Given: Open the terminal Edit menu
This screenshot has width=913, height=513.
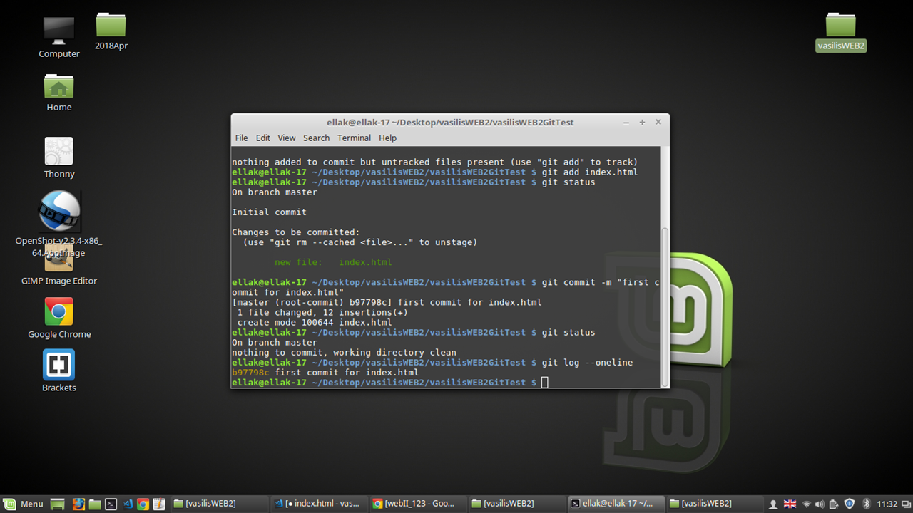Looking at the screenshot, I should pos(263,138).
